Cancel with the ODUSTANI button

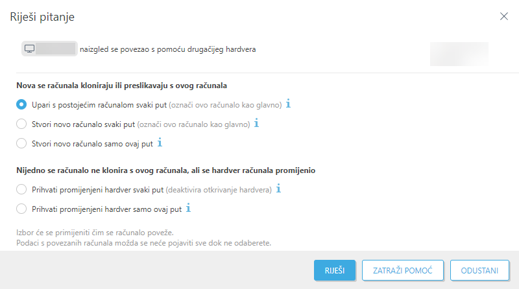coord(479,270)
